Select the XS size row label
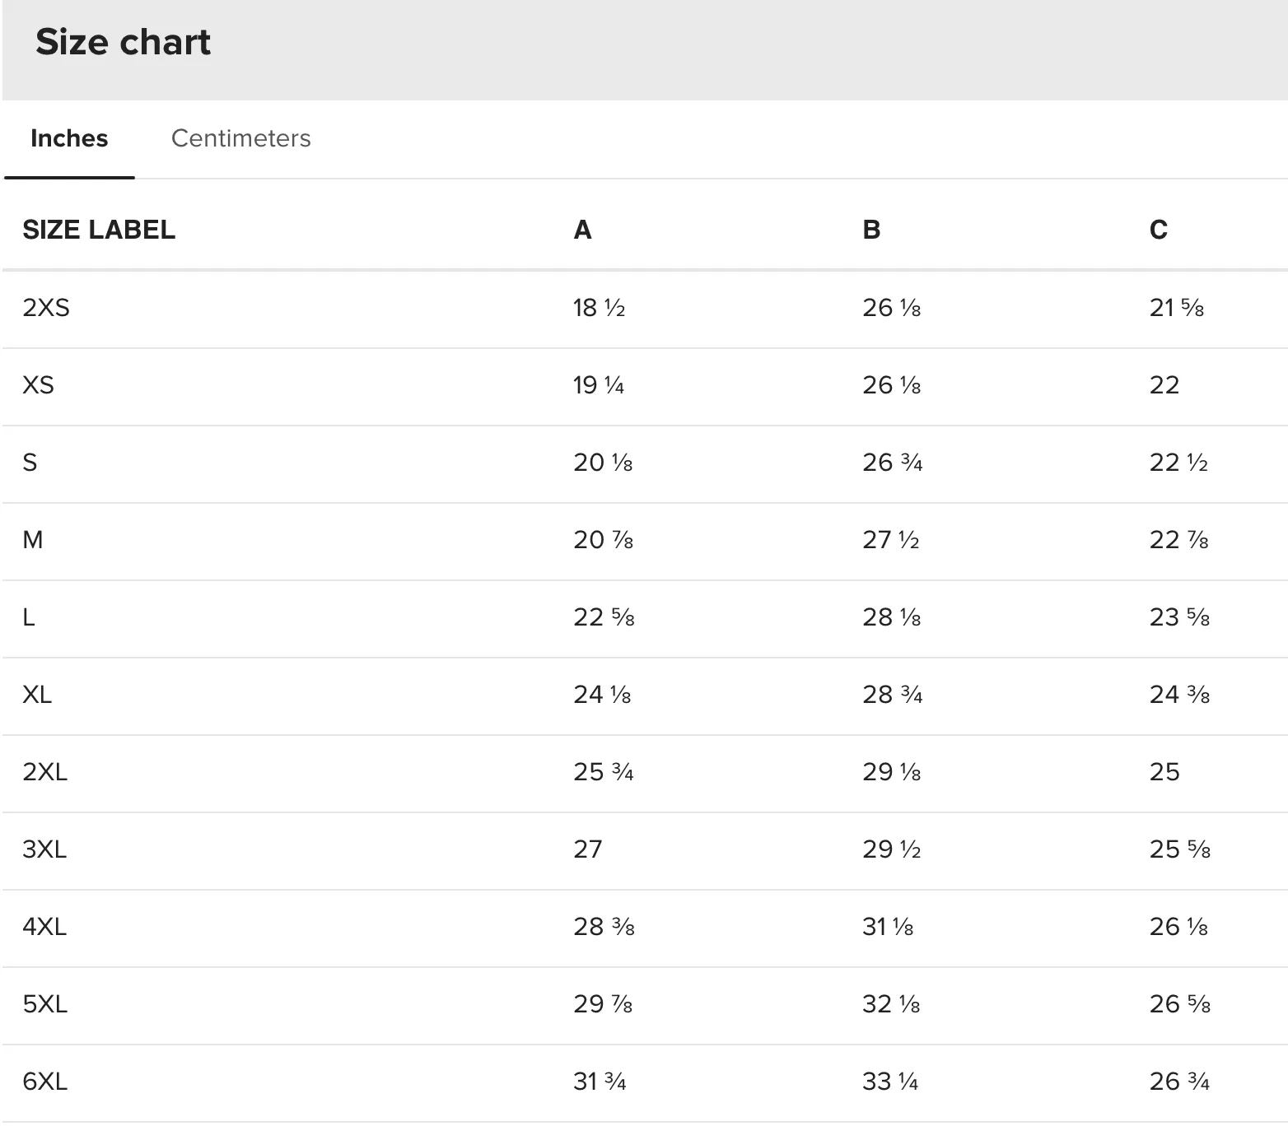Screen dimensions: 1288x1126 (38, 385)
